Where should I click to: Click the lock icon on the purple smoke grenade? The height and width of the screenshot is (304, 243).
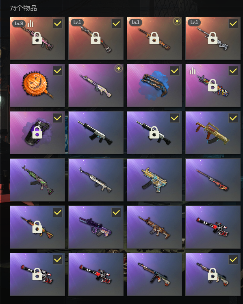pyautogui.click(x=37, y=133)
